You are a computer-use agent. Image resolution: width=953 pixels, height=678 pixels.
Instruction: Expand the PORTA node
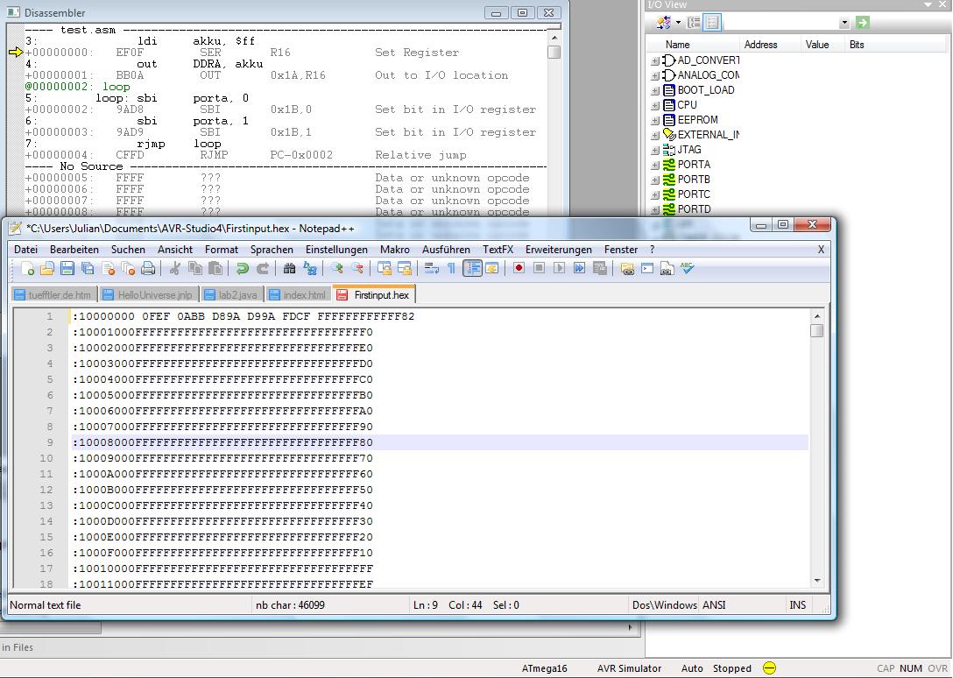click(655, 165)
